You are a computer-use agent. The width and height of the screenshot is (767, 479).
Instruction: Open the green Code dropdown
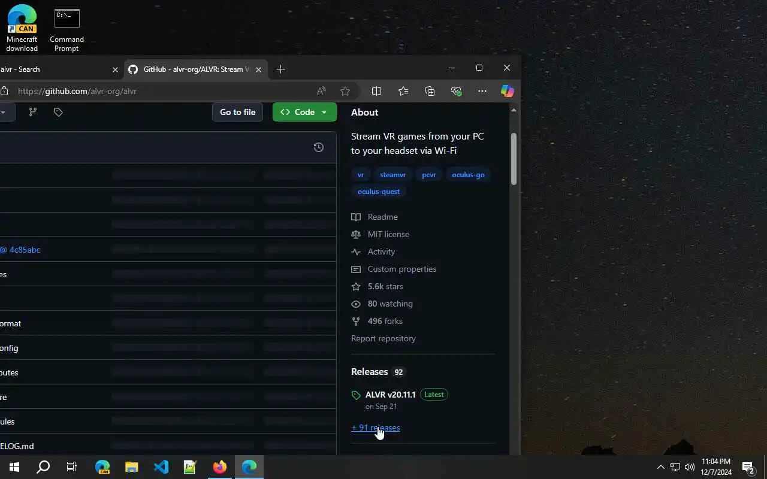[x=304, y=112]
